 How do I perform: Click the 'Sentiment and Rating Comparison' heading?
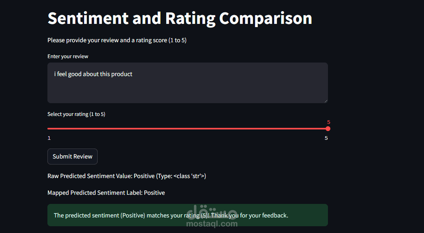point(180,18)
